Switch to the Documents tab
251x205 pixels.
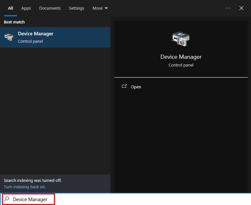tap(50, 8)
